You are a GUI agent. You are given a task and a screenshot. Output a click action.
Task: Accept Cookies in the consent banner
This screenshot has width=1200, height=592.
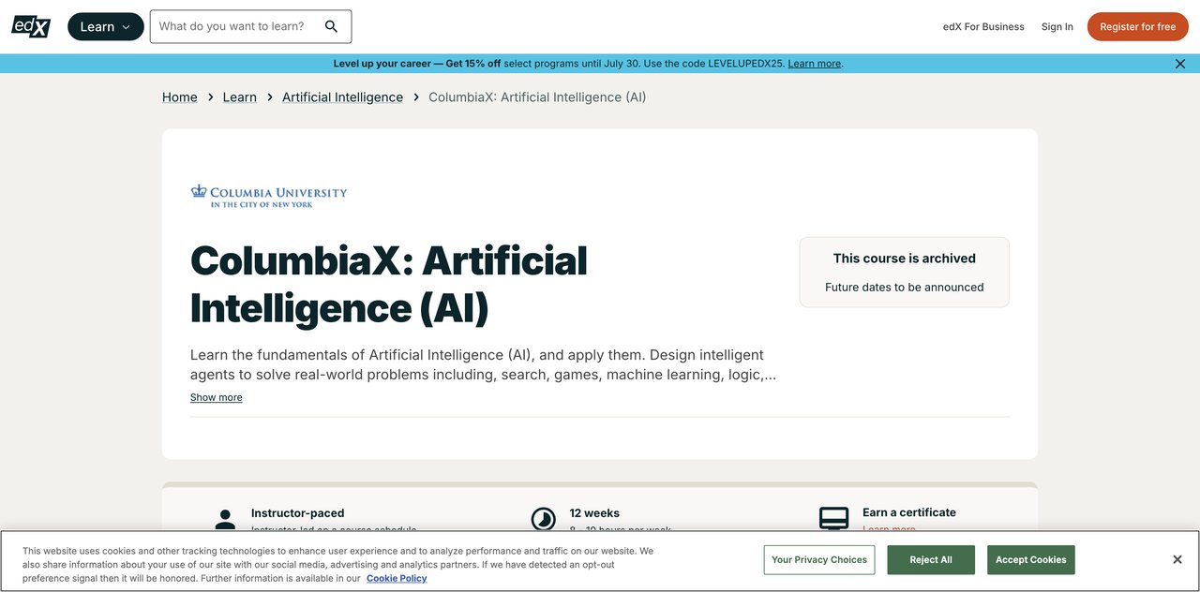coord(1030,560)
